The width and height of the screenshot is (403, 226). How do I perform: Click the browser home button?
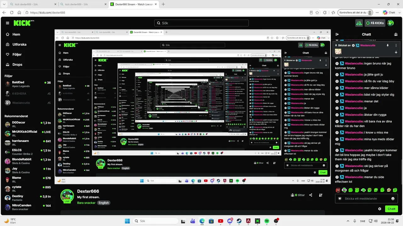(19, 13)
